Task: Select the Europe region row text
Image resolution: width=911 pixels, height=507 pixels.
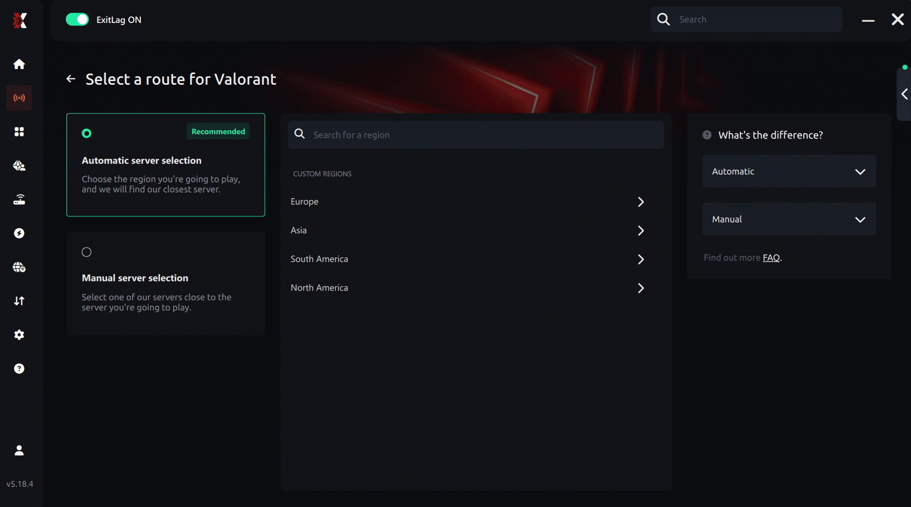Action: [305, 202]
